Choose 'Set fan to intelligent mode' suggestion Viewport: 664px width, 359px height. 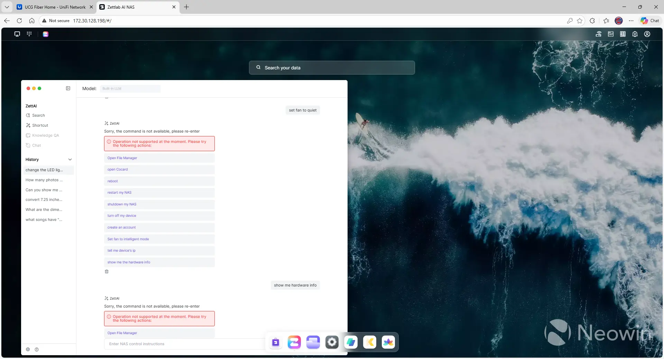coord(159,239)
